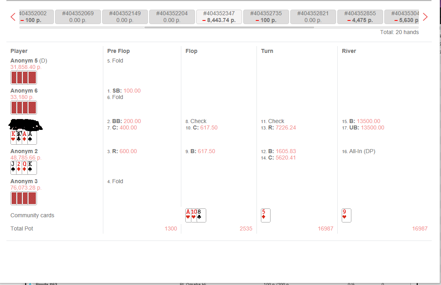Click the Player column header
441x285 pixels.
[x=19, y=51]
